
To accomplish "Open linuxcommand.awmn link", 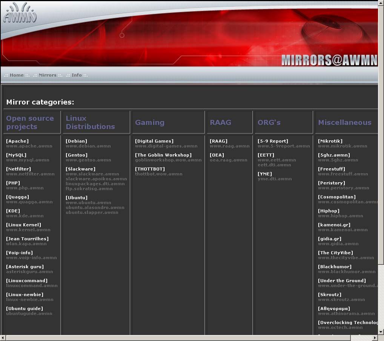I will [x=32, y=286].
